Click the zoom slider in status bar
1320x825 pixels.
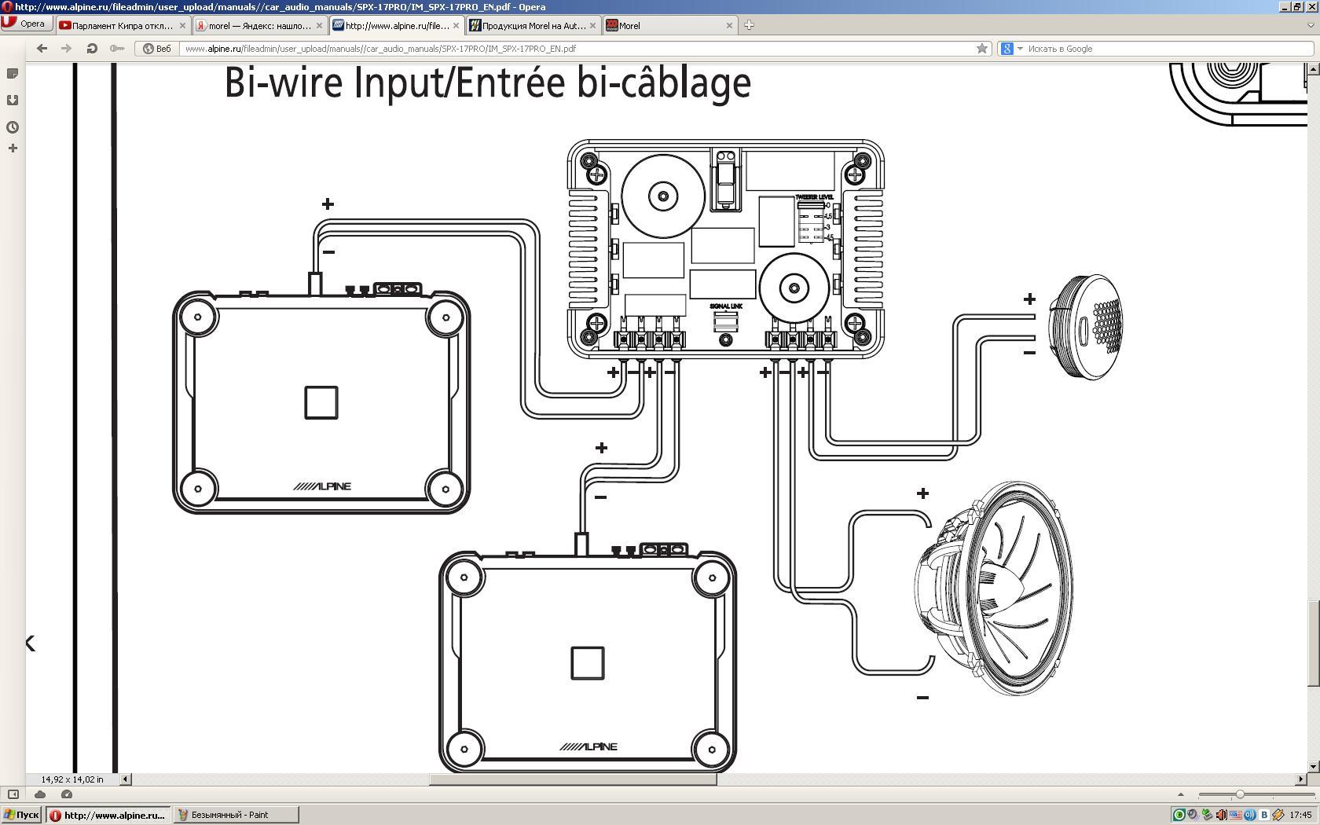click(x=1240, y=794)
